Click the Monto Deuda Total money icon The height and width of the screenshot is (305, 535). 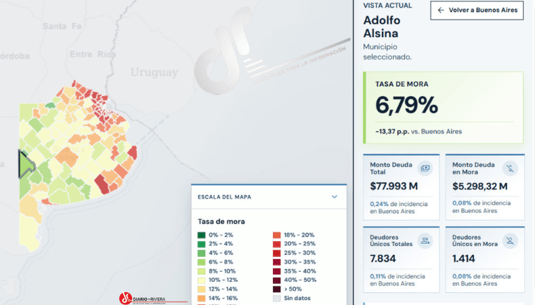pos(425,168)
